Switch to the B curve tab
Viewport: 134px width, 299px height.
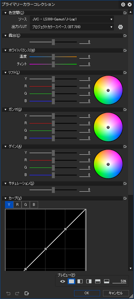click(34, 205)
